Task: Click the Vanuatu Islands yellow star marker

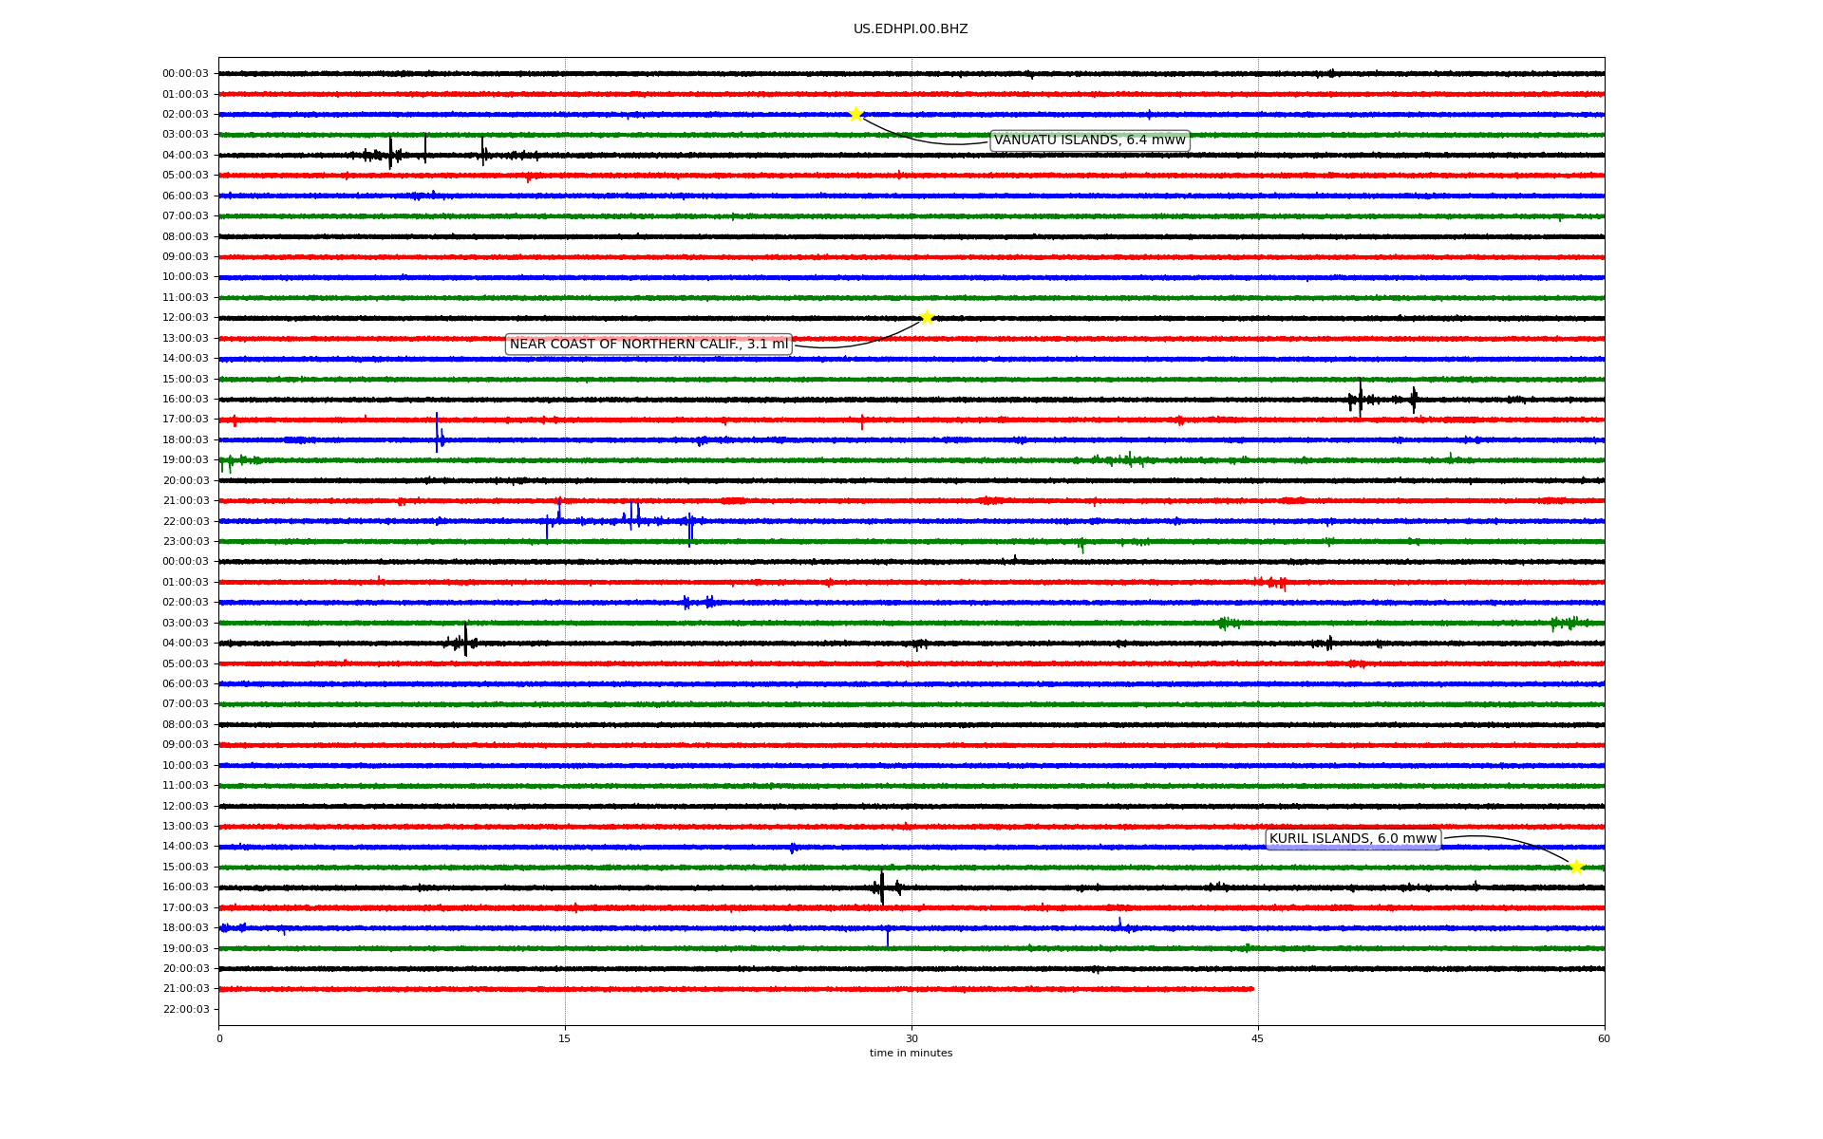Action: click(x=855, y=114)
